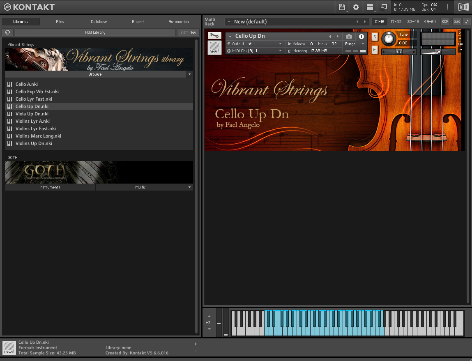
Task: Click the Max voices value 32
Action: [334, 44]
